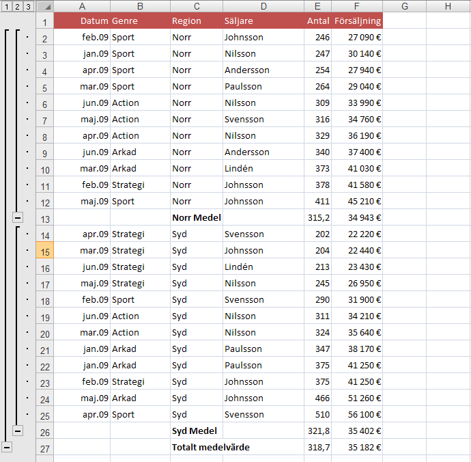
Task: Select the Norr Medel subtotal label
Action: point(197,217)
